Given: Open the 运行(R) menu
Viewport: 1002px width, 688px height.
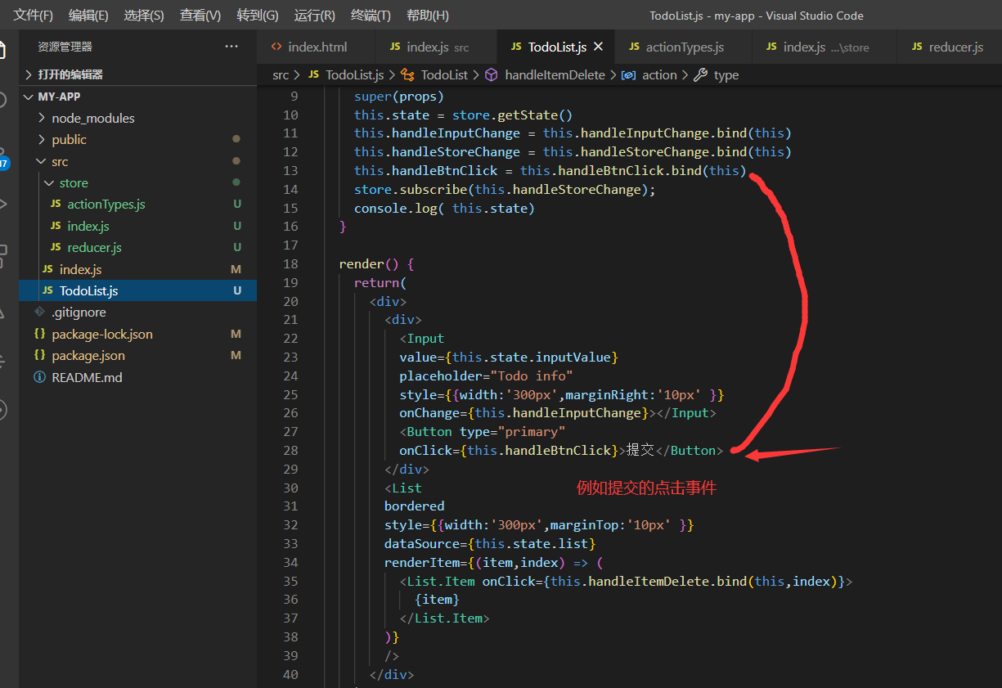Looking at the screenshot, I should [x=315, y=16].
